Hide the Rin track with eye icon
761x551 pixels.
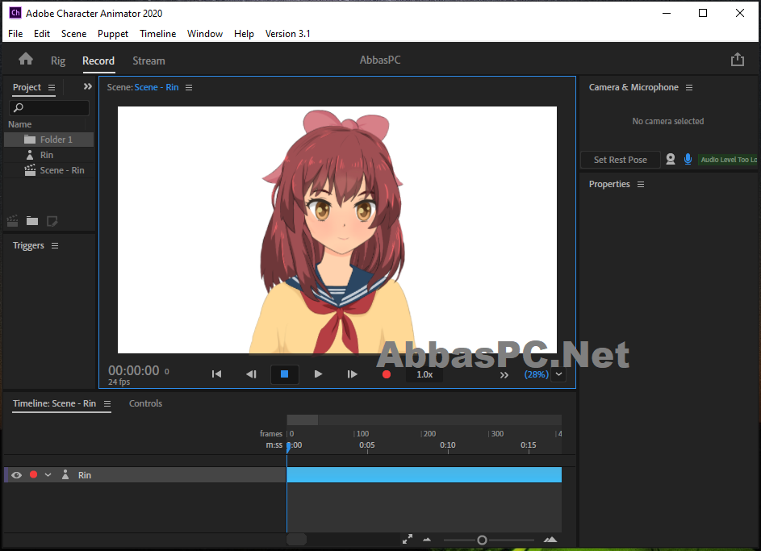[16, 475]
